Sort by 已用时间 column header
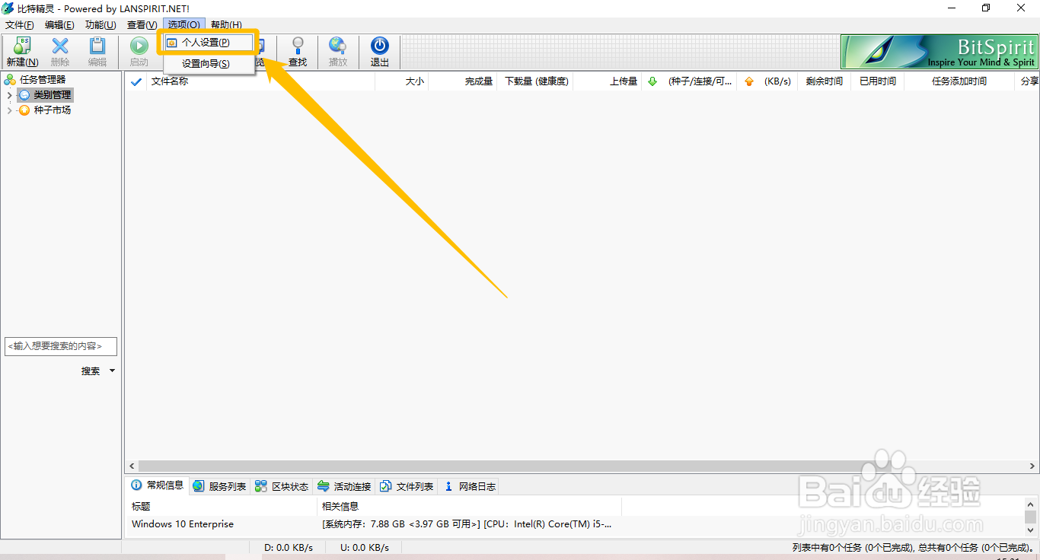Viewport: 1040px width, 560px height. (x=878, y=81)
